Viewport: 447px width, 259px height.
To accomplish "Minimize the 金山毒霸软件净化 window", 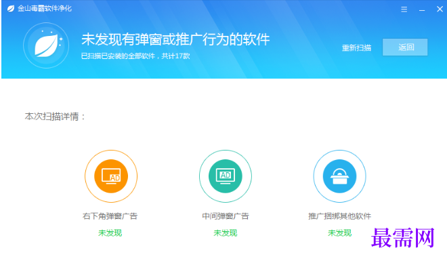I will pyautogui.click(x=422, y=9).
